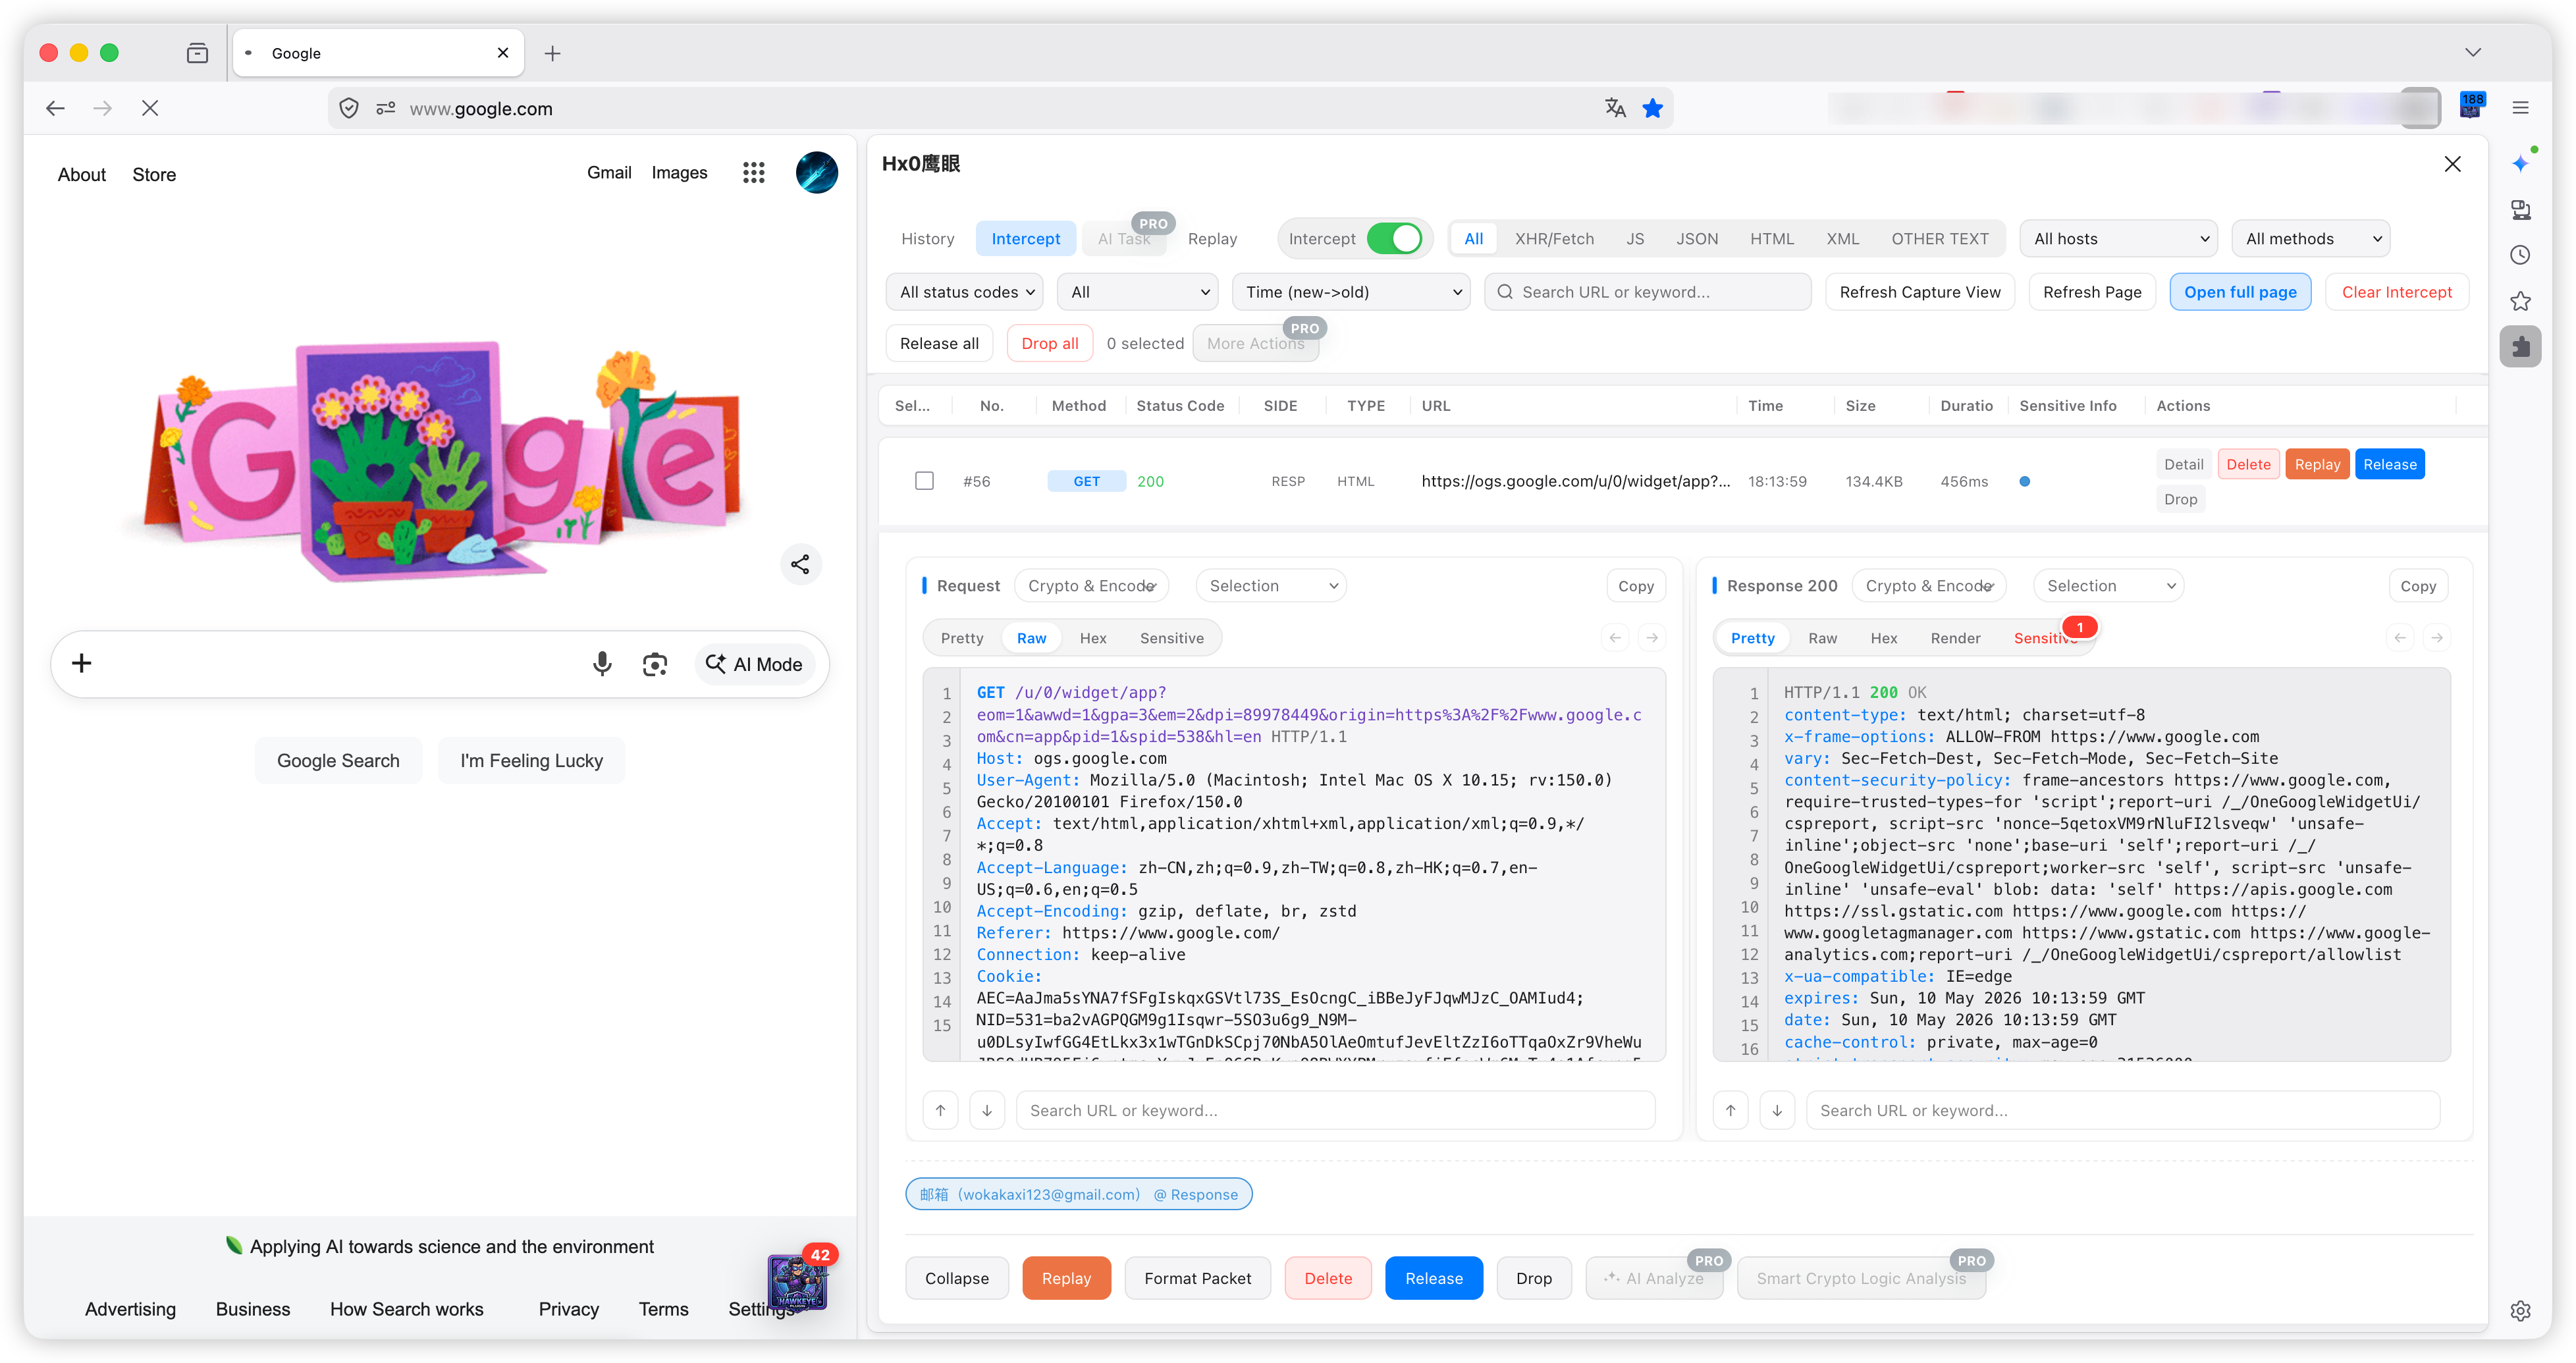Open the tab overview icon
Screen dimensions: 2576x1363
click(197, 53)
